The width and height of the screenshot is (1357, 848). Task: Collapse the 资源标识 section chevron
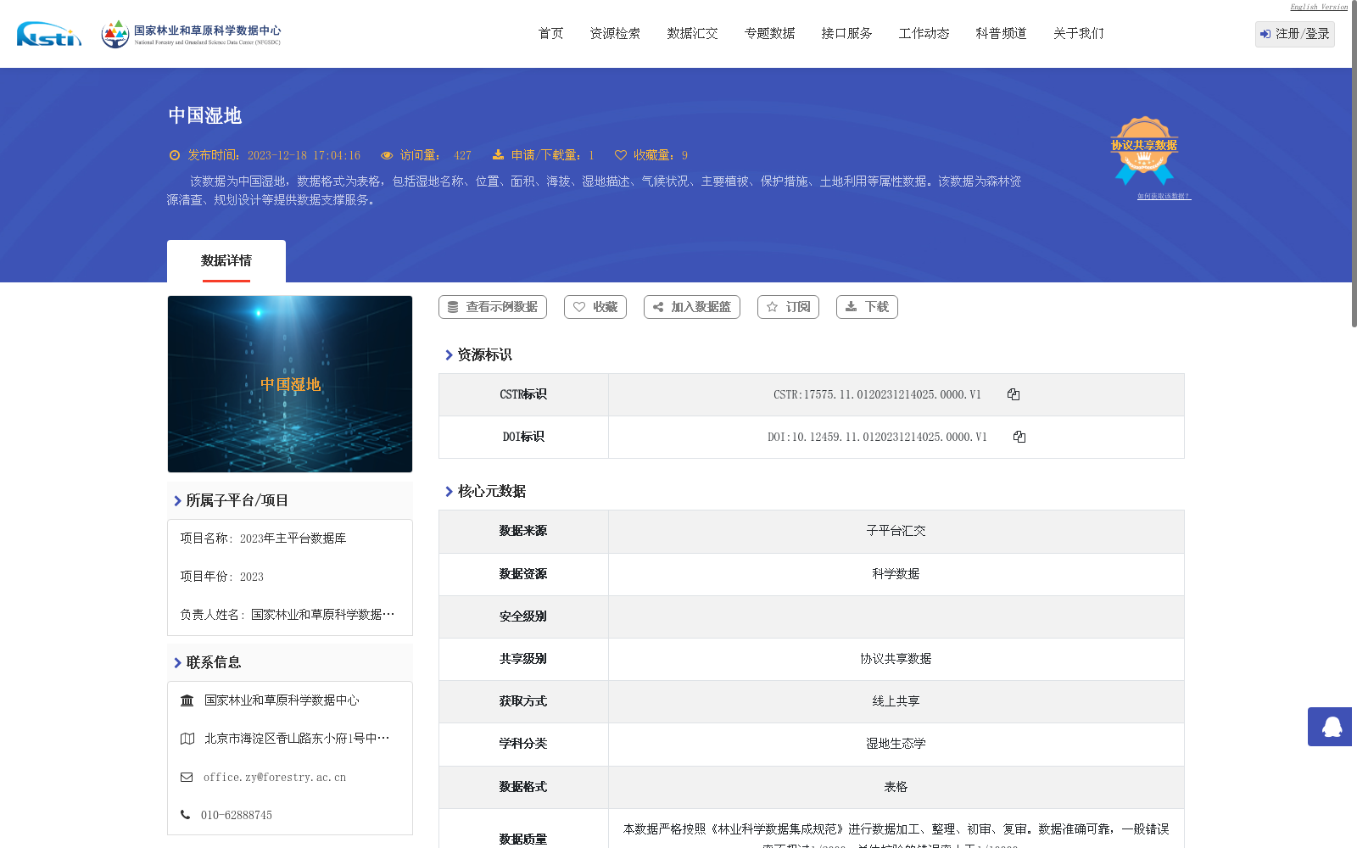450,355
